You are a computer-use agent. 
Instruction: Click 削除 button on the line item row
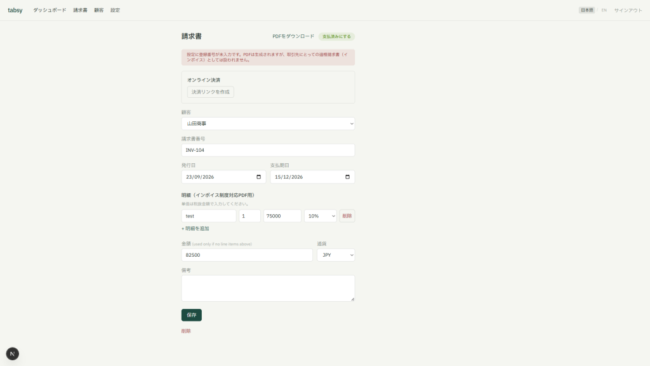pos(347,216)
